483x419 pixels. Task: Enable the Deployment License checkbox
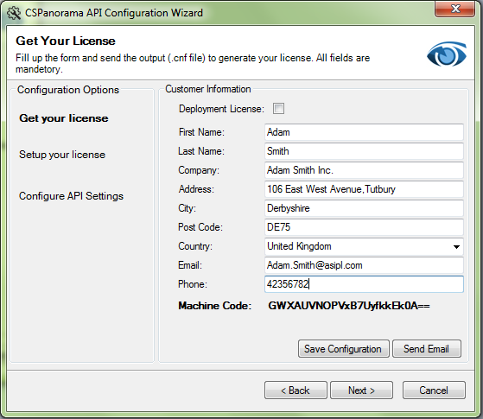[x=278, y=109]
